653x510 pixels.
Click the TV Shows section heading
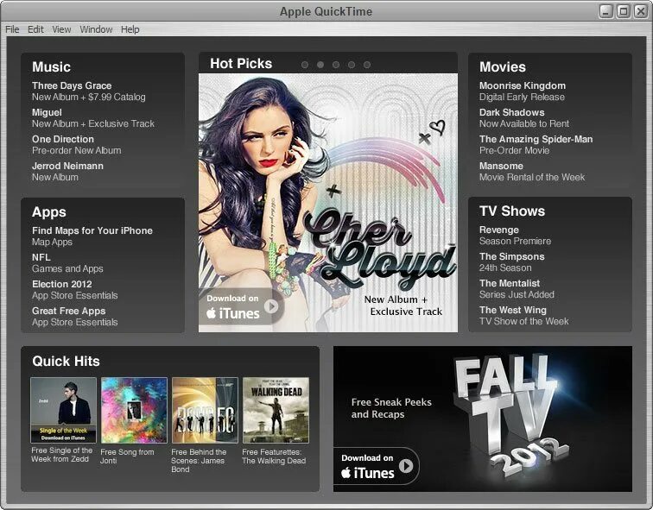click(512, 211)
